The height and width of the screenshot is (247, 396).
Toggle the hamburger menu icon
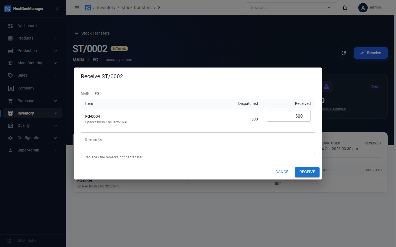[77, 8]
